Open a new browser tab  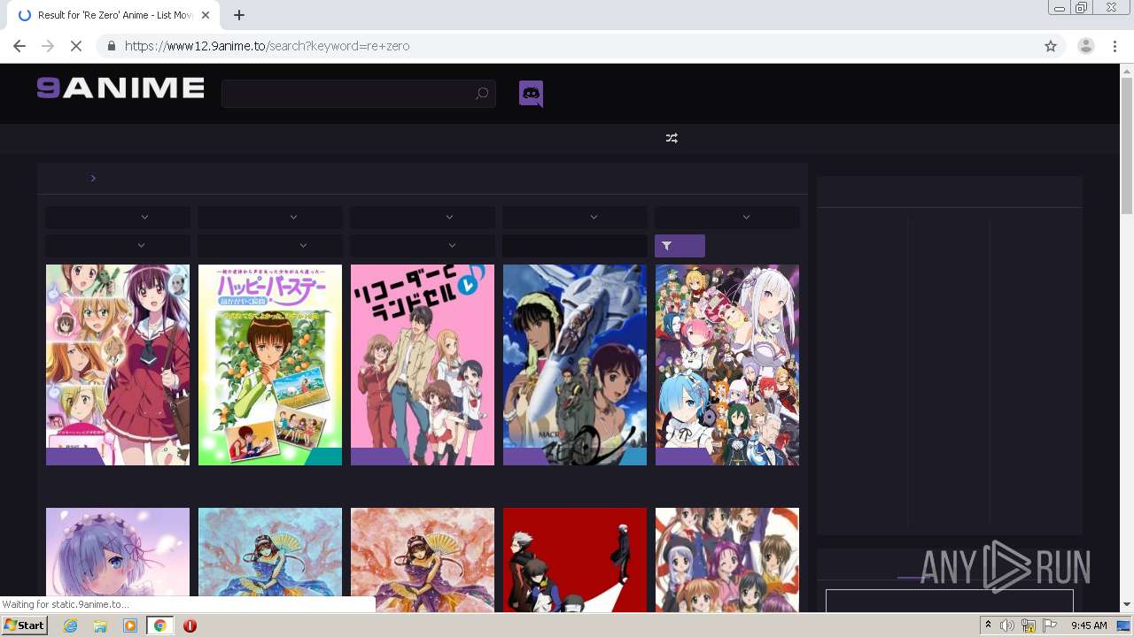click(239, 15)
